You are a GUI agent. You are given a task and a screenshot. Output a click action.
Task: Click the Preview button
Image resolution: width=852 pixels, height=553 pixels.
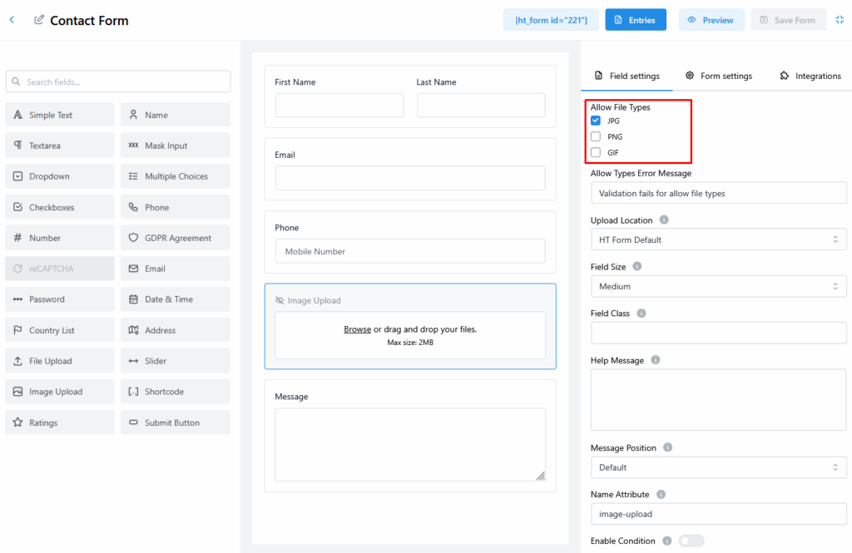[x=711, y=20]
